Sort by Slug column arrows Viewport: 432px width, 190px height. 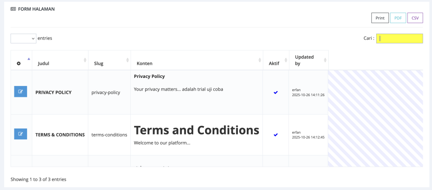pyautogui.click(x=127, y=60)
